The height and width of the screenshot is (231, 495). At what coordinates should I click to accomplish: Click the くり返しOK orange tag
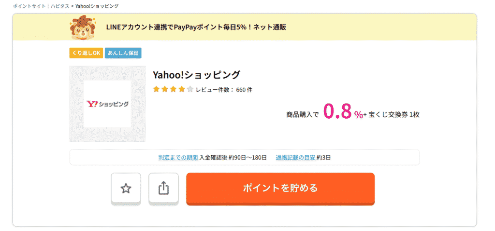click(86, 53)
